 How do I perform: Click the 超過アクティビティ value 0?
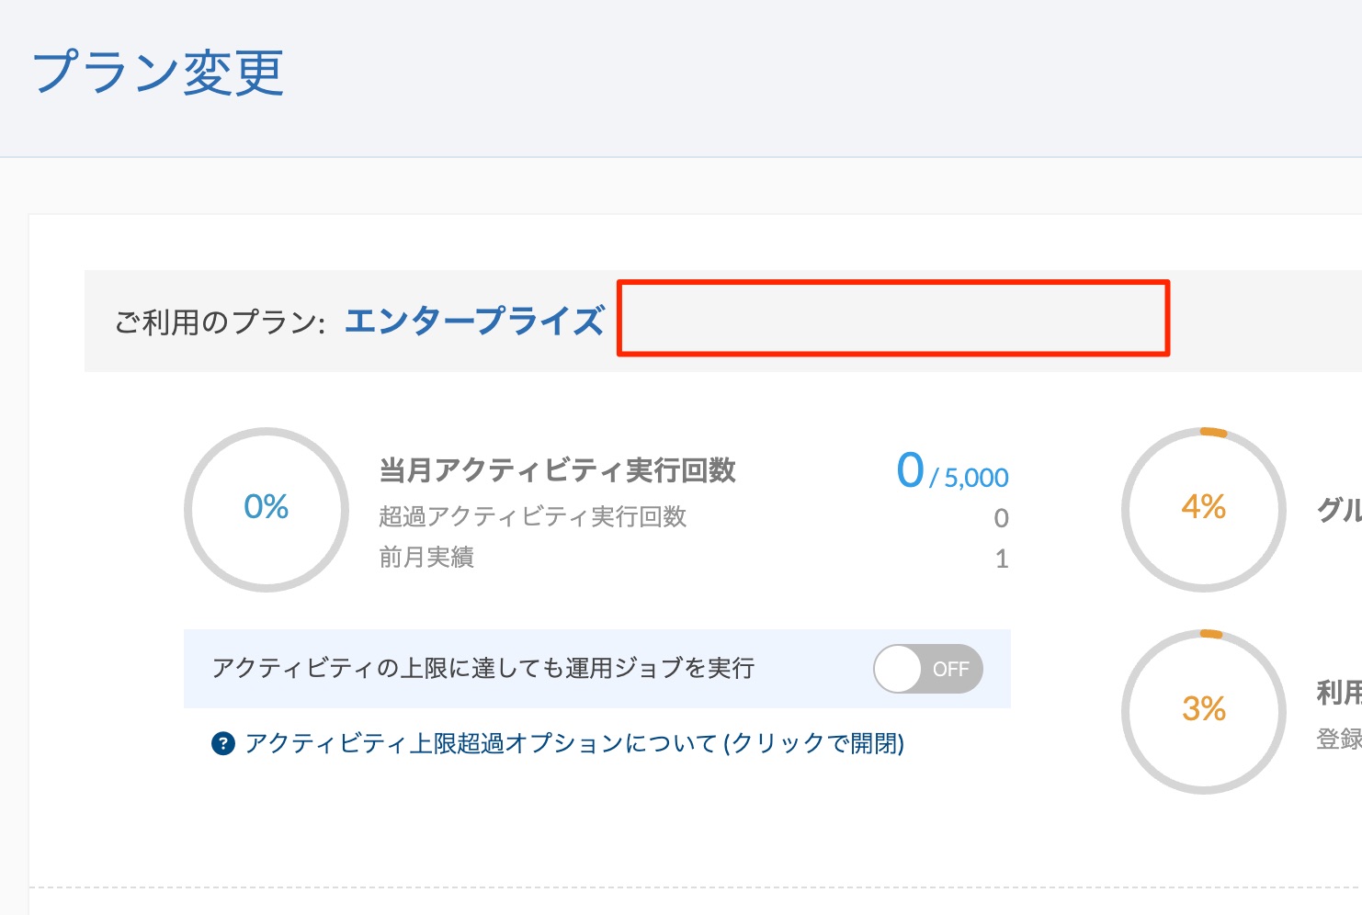[x=1002, y=518]
